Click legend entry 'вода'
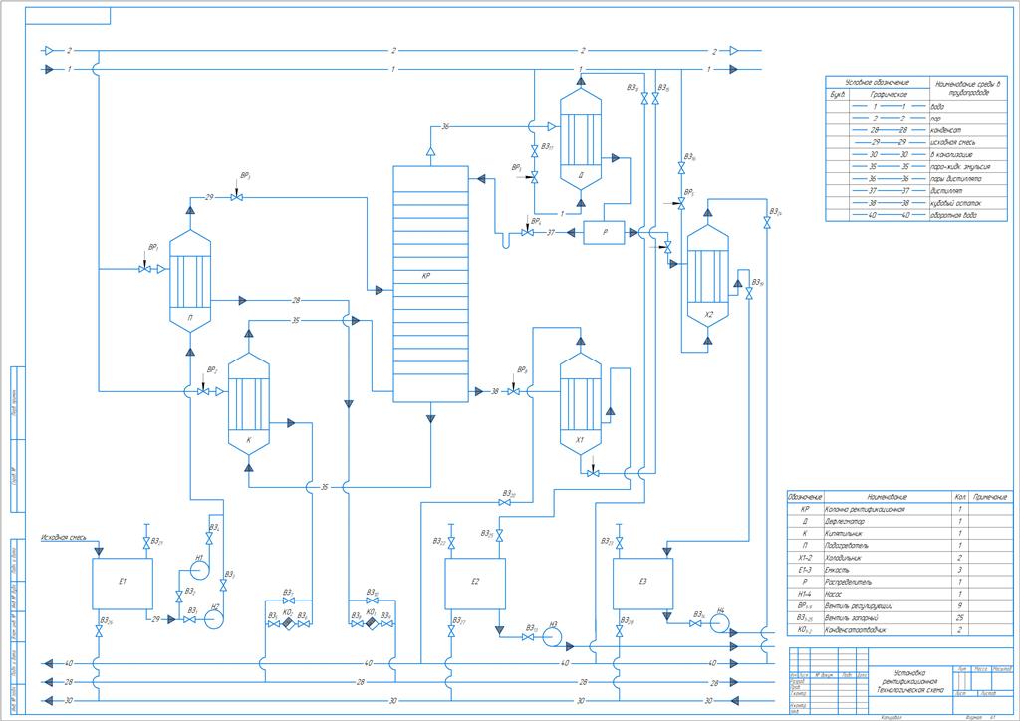The height and width of the screenshot is (721, 1020). (x=937, y=106)
